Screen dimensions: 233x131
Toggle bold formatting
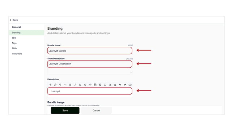coord(70,85)
